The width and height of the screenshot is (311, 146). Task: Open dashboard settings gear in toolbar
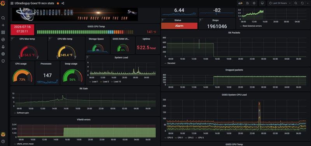[254, 3]
